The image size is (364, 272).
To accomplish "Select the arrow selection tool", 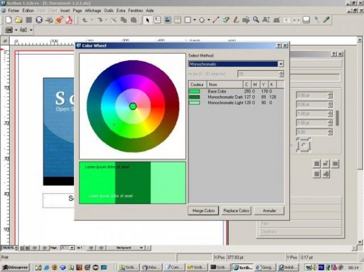I will (x=147, y=19).
